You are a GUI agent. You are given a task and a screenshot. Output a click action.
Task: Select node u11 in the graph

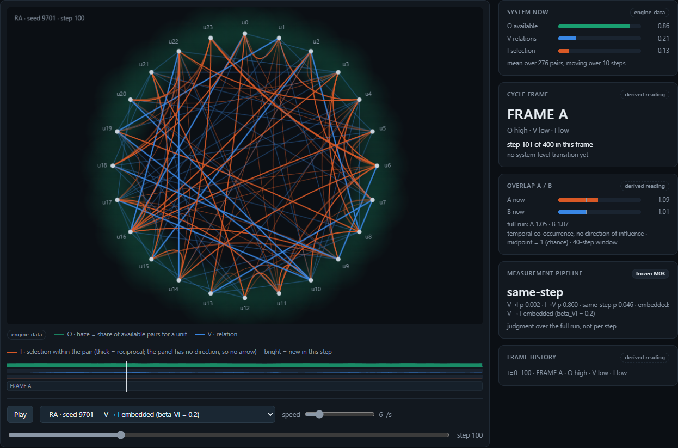click(x=279, y=293)
